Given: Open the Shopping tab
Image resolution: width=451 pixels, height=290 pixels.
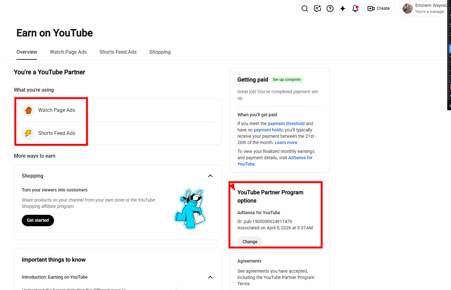Looking at the screenshot, I should [160, 52].
